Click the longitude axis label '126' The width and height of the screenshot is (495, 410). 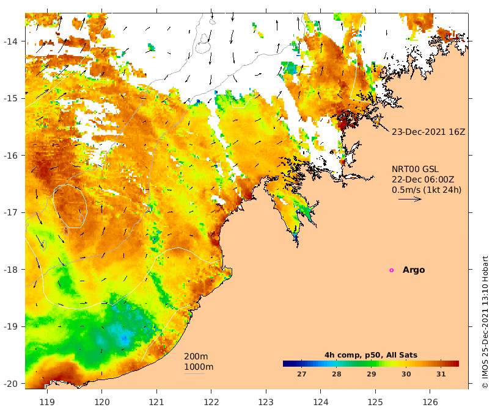click(x=430, y=402)
